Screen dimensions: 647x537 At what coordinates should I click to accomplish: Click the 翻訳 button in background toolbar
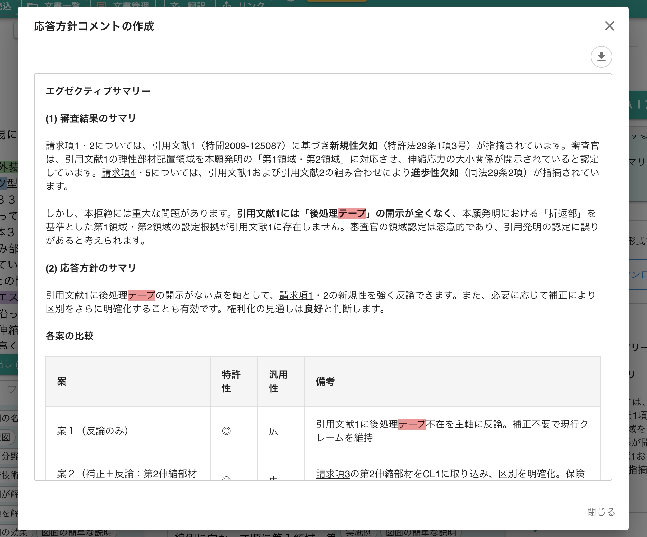(188, 4)
